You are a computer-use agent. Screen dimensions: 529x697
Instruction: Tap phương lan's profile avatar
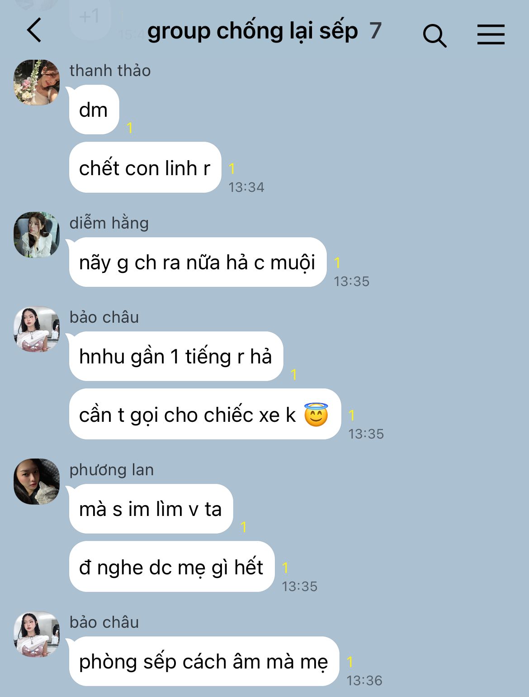point(37,482)
